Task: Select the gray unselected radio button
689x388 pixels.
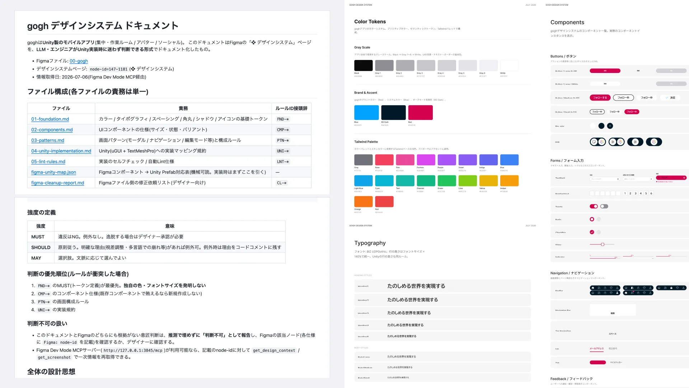Action: [x=599, y=219]
